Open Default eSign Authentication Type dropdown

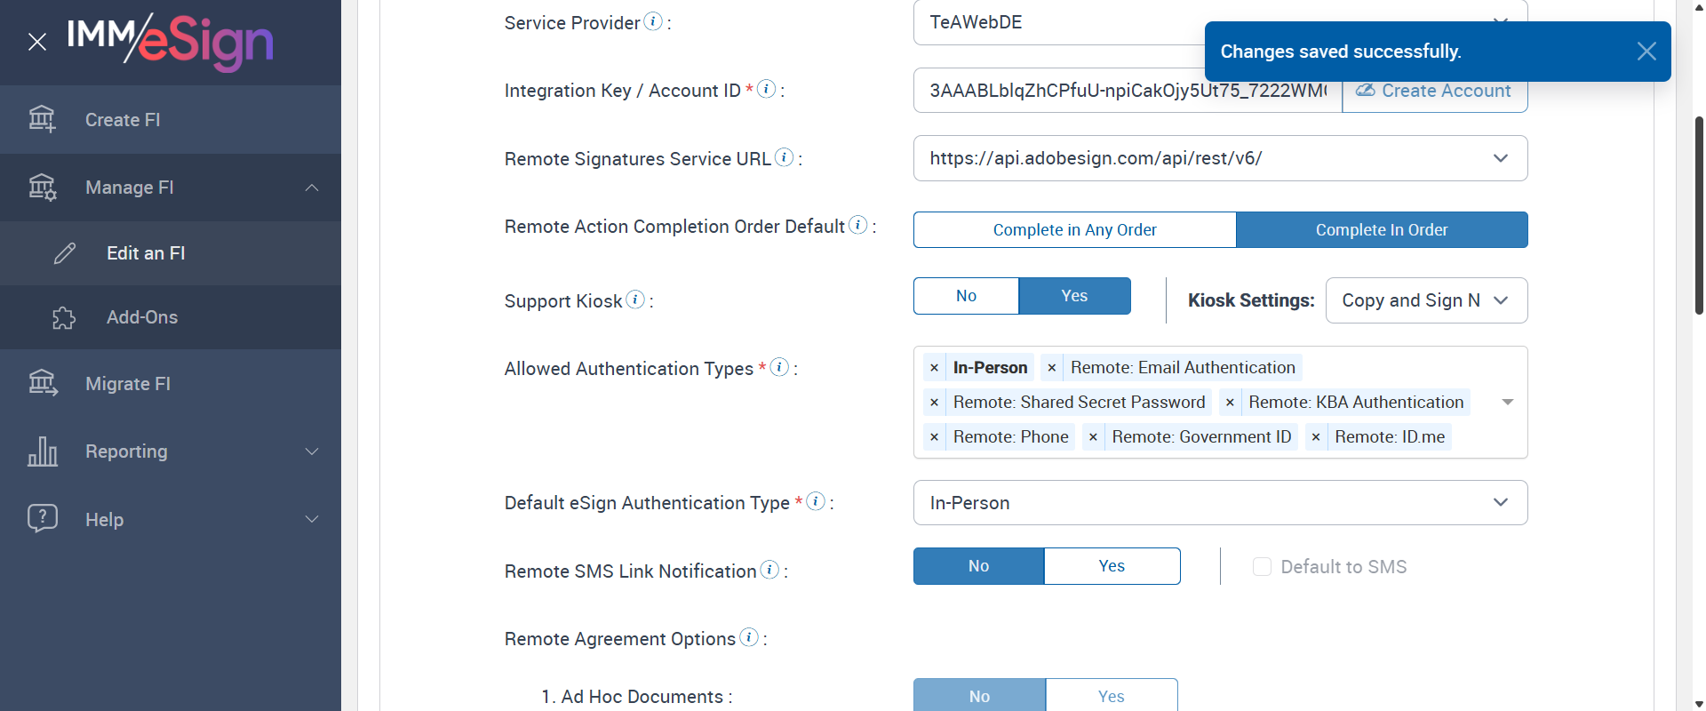pos(1500,503)
